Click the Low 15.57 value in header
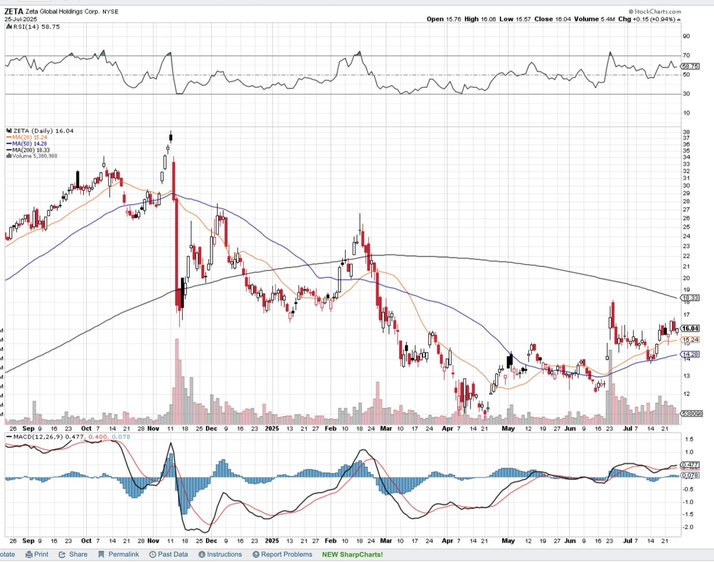Screen dimensions: 714x563 tap(515, 19)
